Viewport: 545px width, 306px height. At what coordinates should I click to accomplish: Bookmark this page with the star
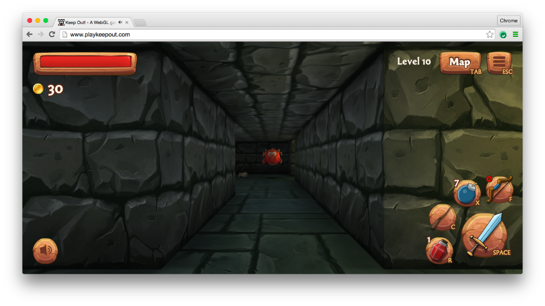pos(490,35)
